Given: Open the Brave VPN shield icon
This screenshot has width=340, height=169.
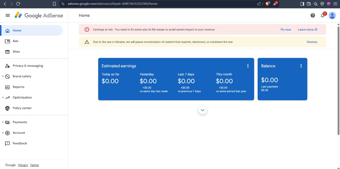Looking at the screenshot, I should tap(322, 4).
